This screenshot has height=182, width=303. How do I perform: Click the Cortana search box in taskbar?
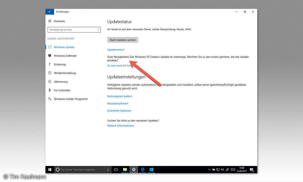coord(83,170)
